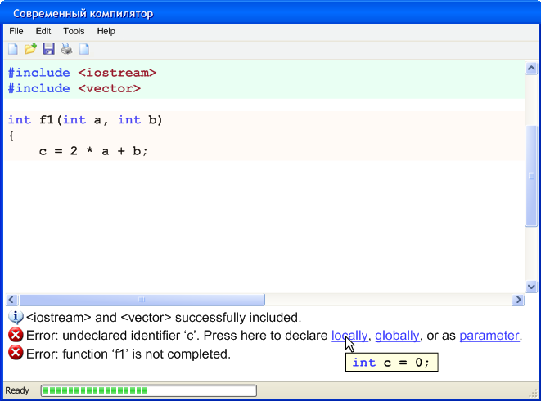This screenshot has height=401, width=541.
Task: Open the Tools menu
Action: point(74,31)
